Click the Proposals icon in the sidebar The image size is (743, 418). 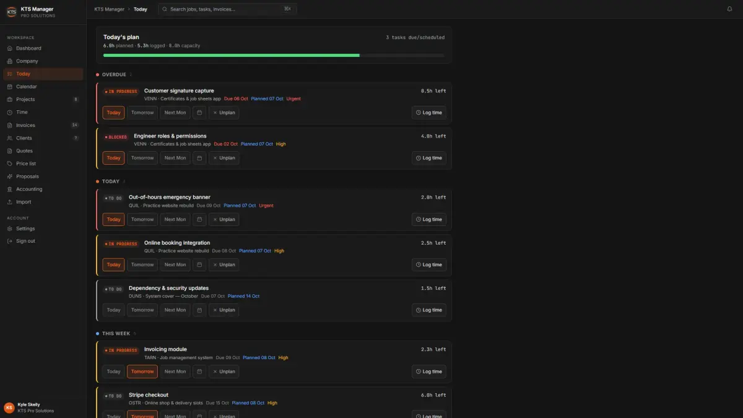tap(10, 176)
